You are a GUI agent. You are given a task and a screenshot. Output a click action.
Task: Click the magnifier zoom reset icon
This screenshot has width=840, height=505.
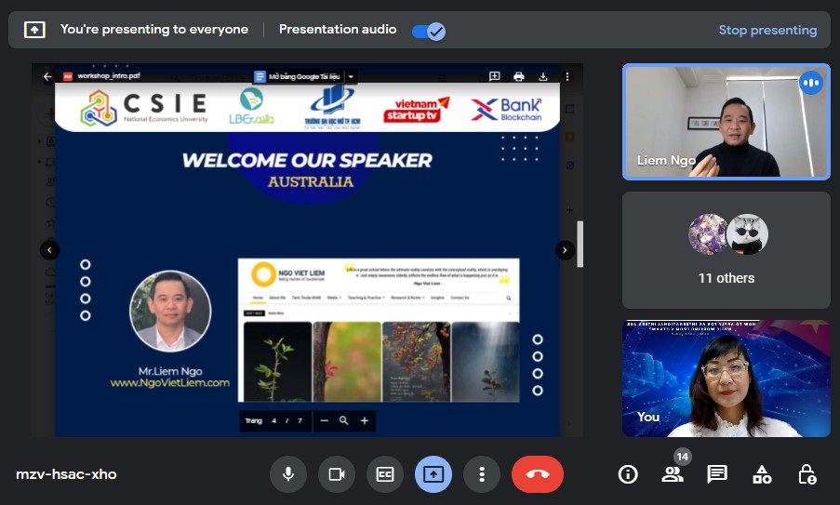(344, 421)
